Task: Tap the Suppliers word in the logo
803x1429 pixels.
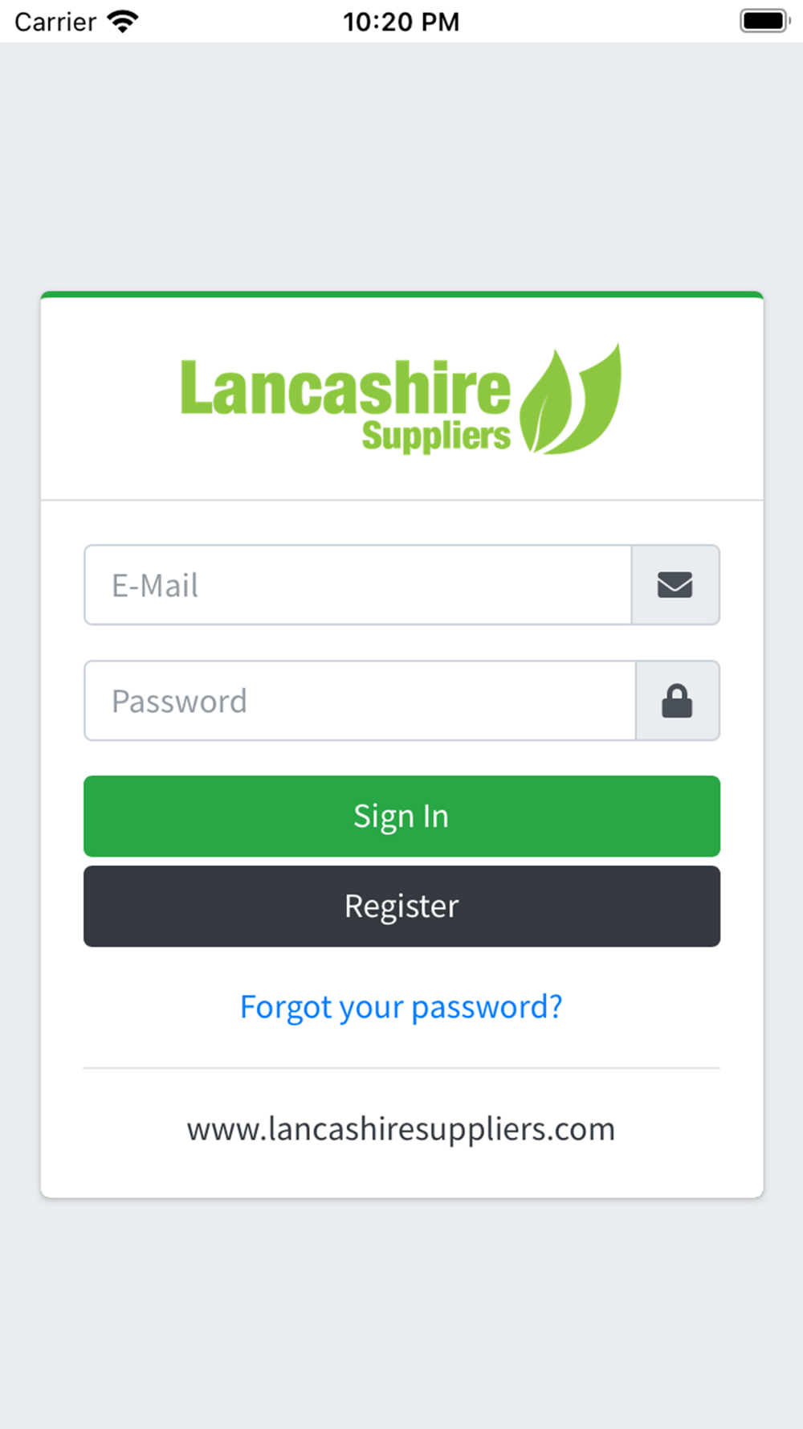Action: pyautogui.click(x=436, y=436)
